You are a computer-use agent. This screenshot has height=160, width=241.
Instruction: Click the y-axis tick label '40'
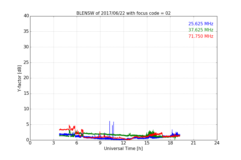pyautogui.click(x=26, y=16)
